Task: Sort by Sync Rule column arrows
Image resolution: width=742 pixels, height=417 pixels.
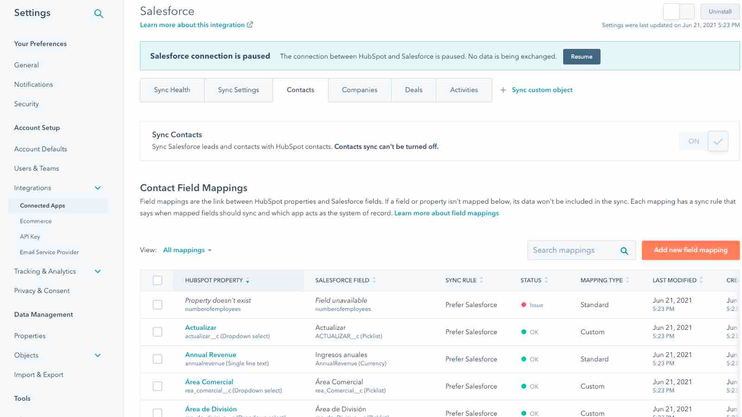Action: pyautogui.click(x=481, y=280)
